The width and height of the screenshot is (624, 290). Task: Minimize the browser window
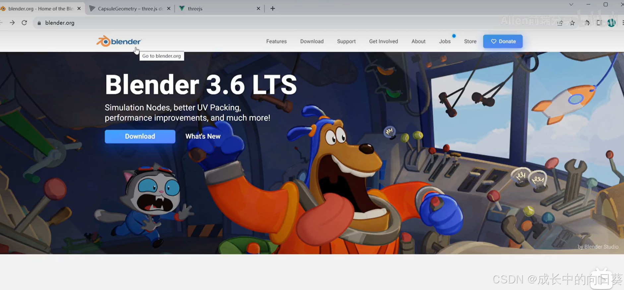(x=588, y=5)
